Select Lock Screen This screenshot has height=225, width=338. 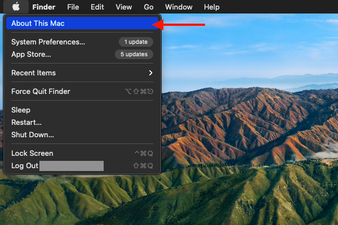tap(82, 154)
